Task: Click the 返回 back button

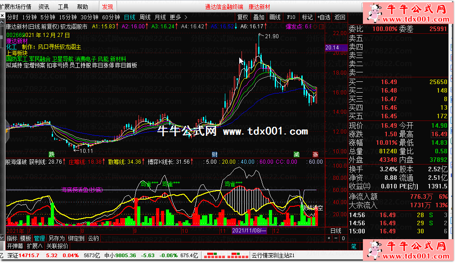Action: [x=340, y=18]
